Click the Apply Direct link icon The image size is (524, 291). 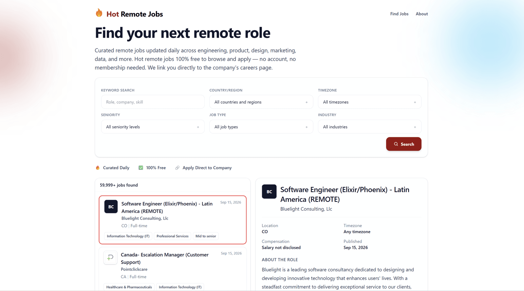[177, 168]
